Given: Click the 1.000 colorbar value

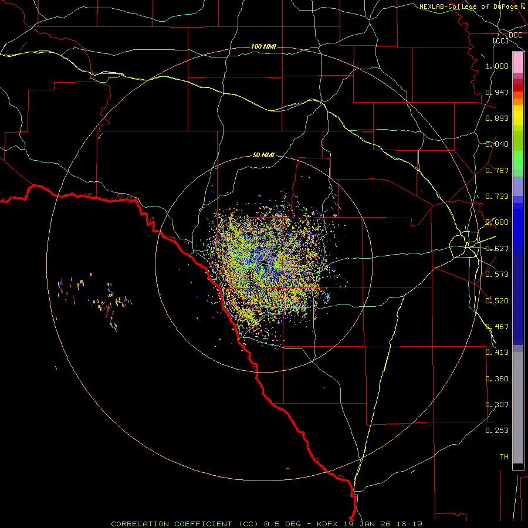Looking at the screenshot, I should (497, 66).
